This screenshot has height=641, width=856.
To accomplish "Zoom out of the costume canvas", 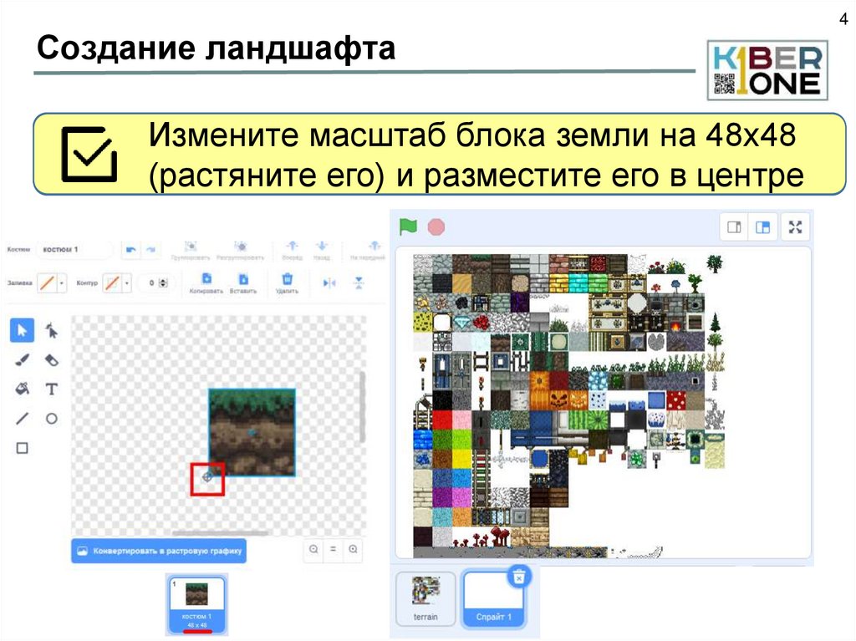I will (313, 549).
